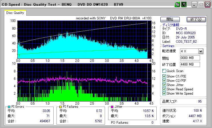This screenshot has width=212, height=128.
Task: Click the magenta Jitter legend square
Action: (112, 107)
